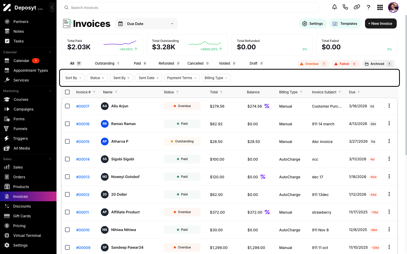Screen dimensions: 407x254
Task: Click the link chain icon in header
Action: [x=357, y=7]
